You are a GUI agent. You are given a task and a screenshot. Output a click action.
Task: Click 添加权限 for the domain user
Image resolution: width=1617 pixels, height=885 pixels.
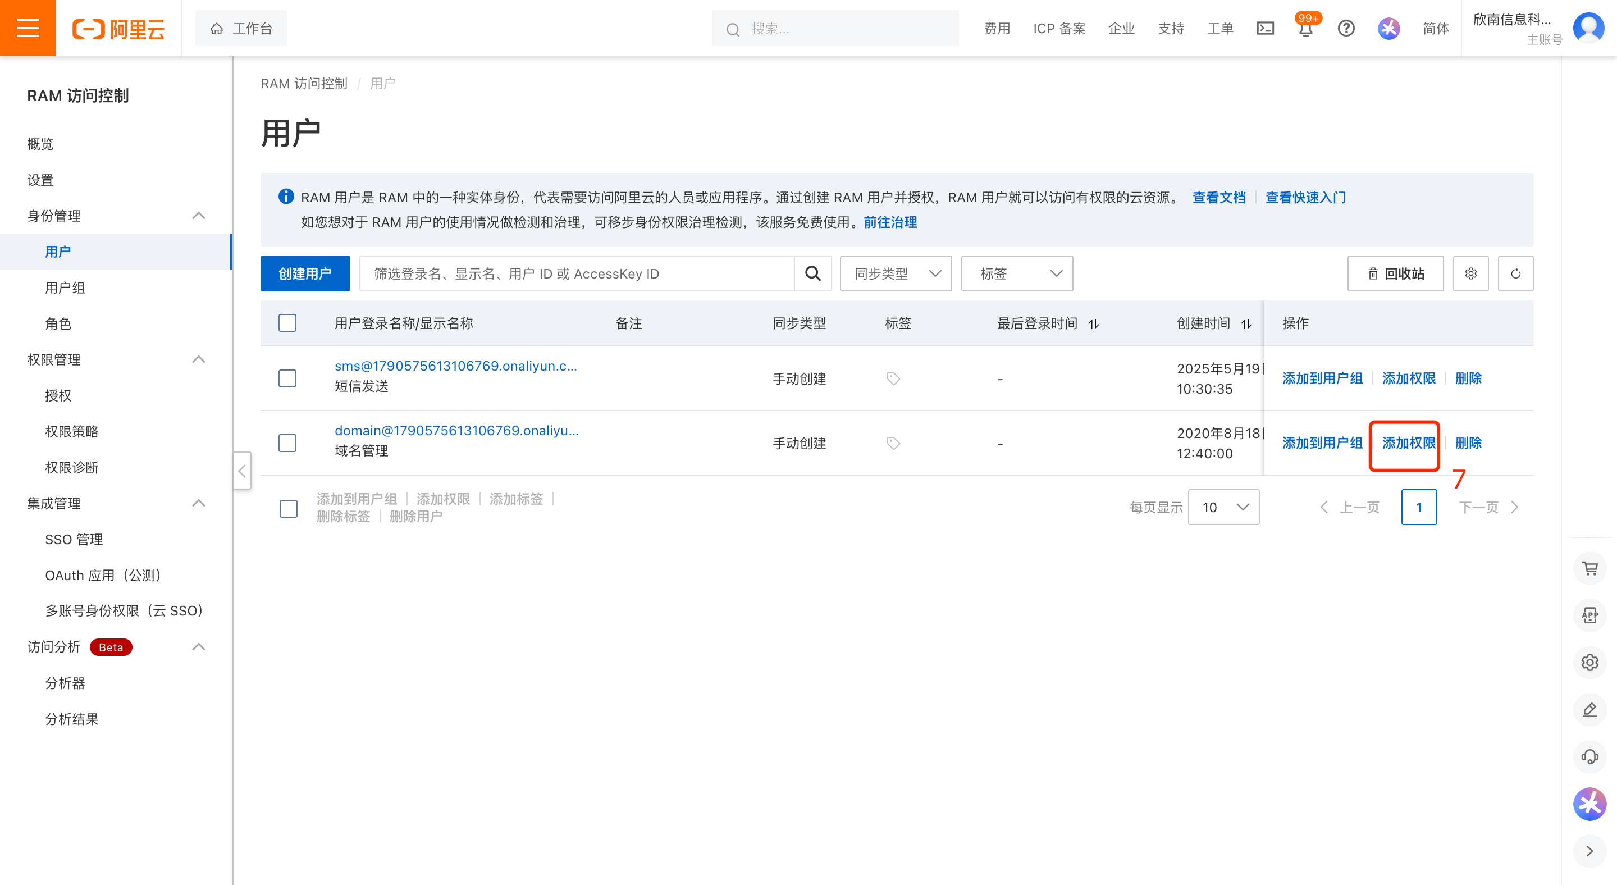(x=1409, y=443)
